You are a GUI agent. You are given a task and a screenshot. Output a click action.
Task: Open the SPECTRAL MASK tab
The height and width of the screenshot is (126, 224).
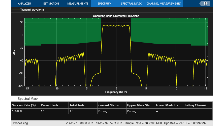[x=131, y=4]
